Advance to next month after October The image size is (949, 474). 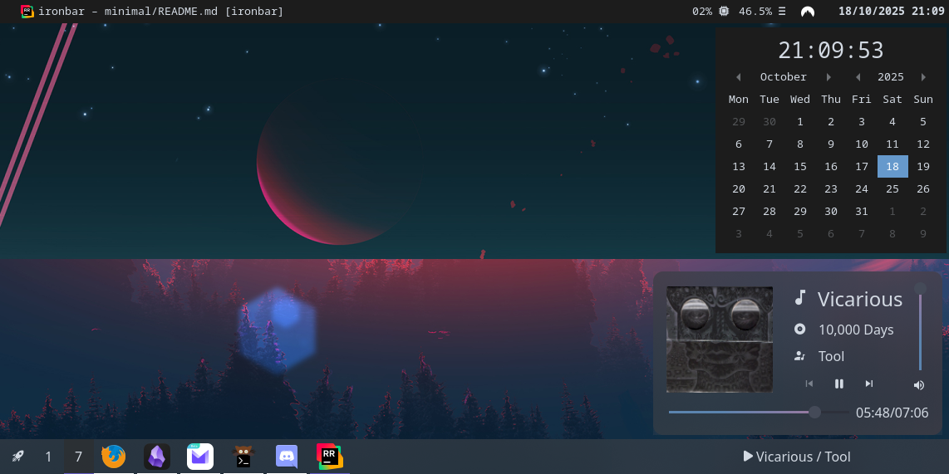tap(829, 77)
